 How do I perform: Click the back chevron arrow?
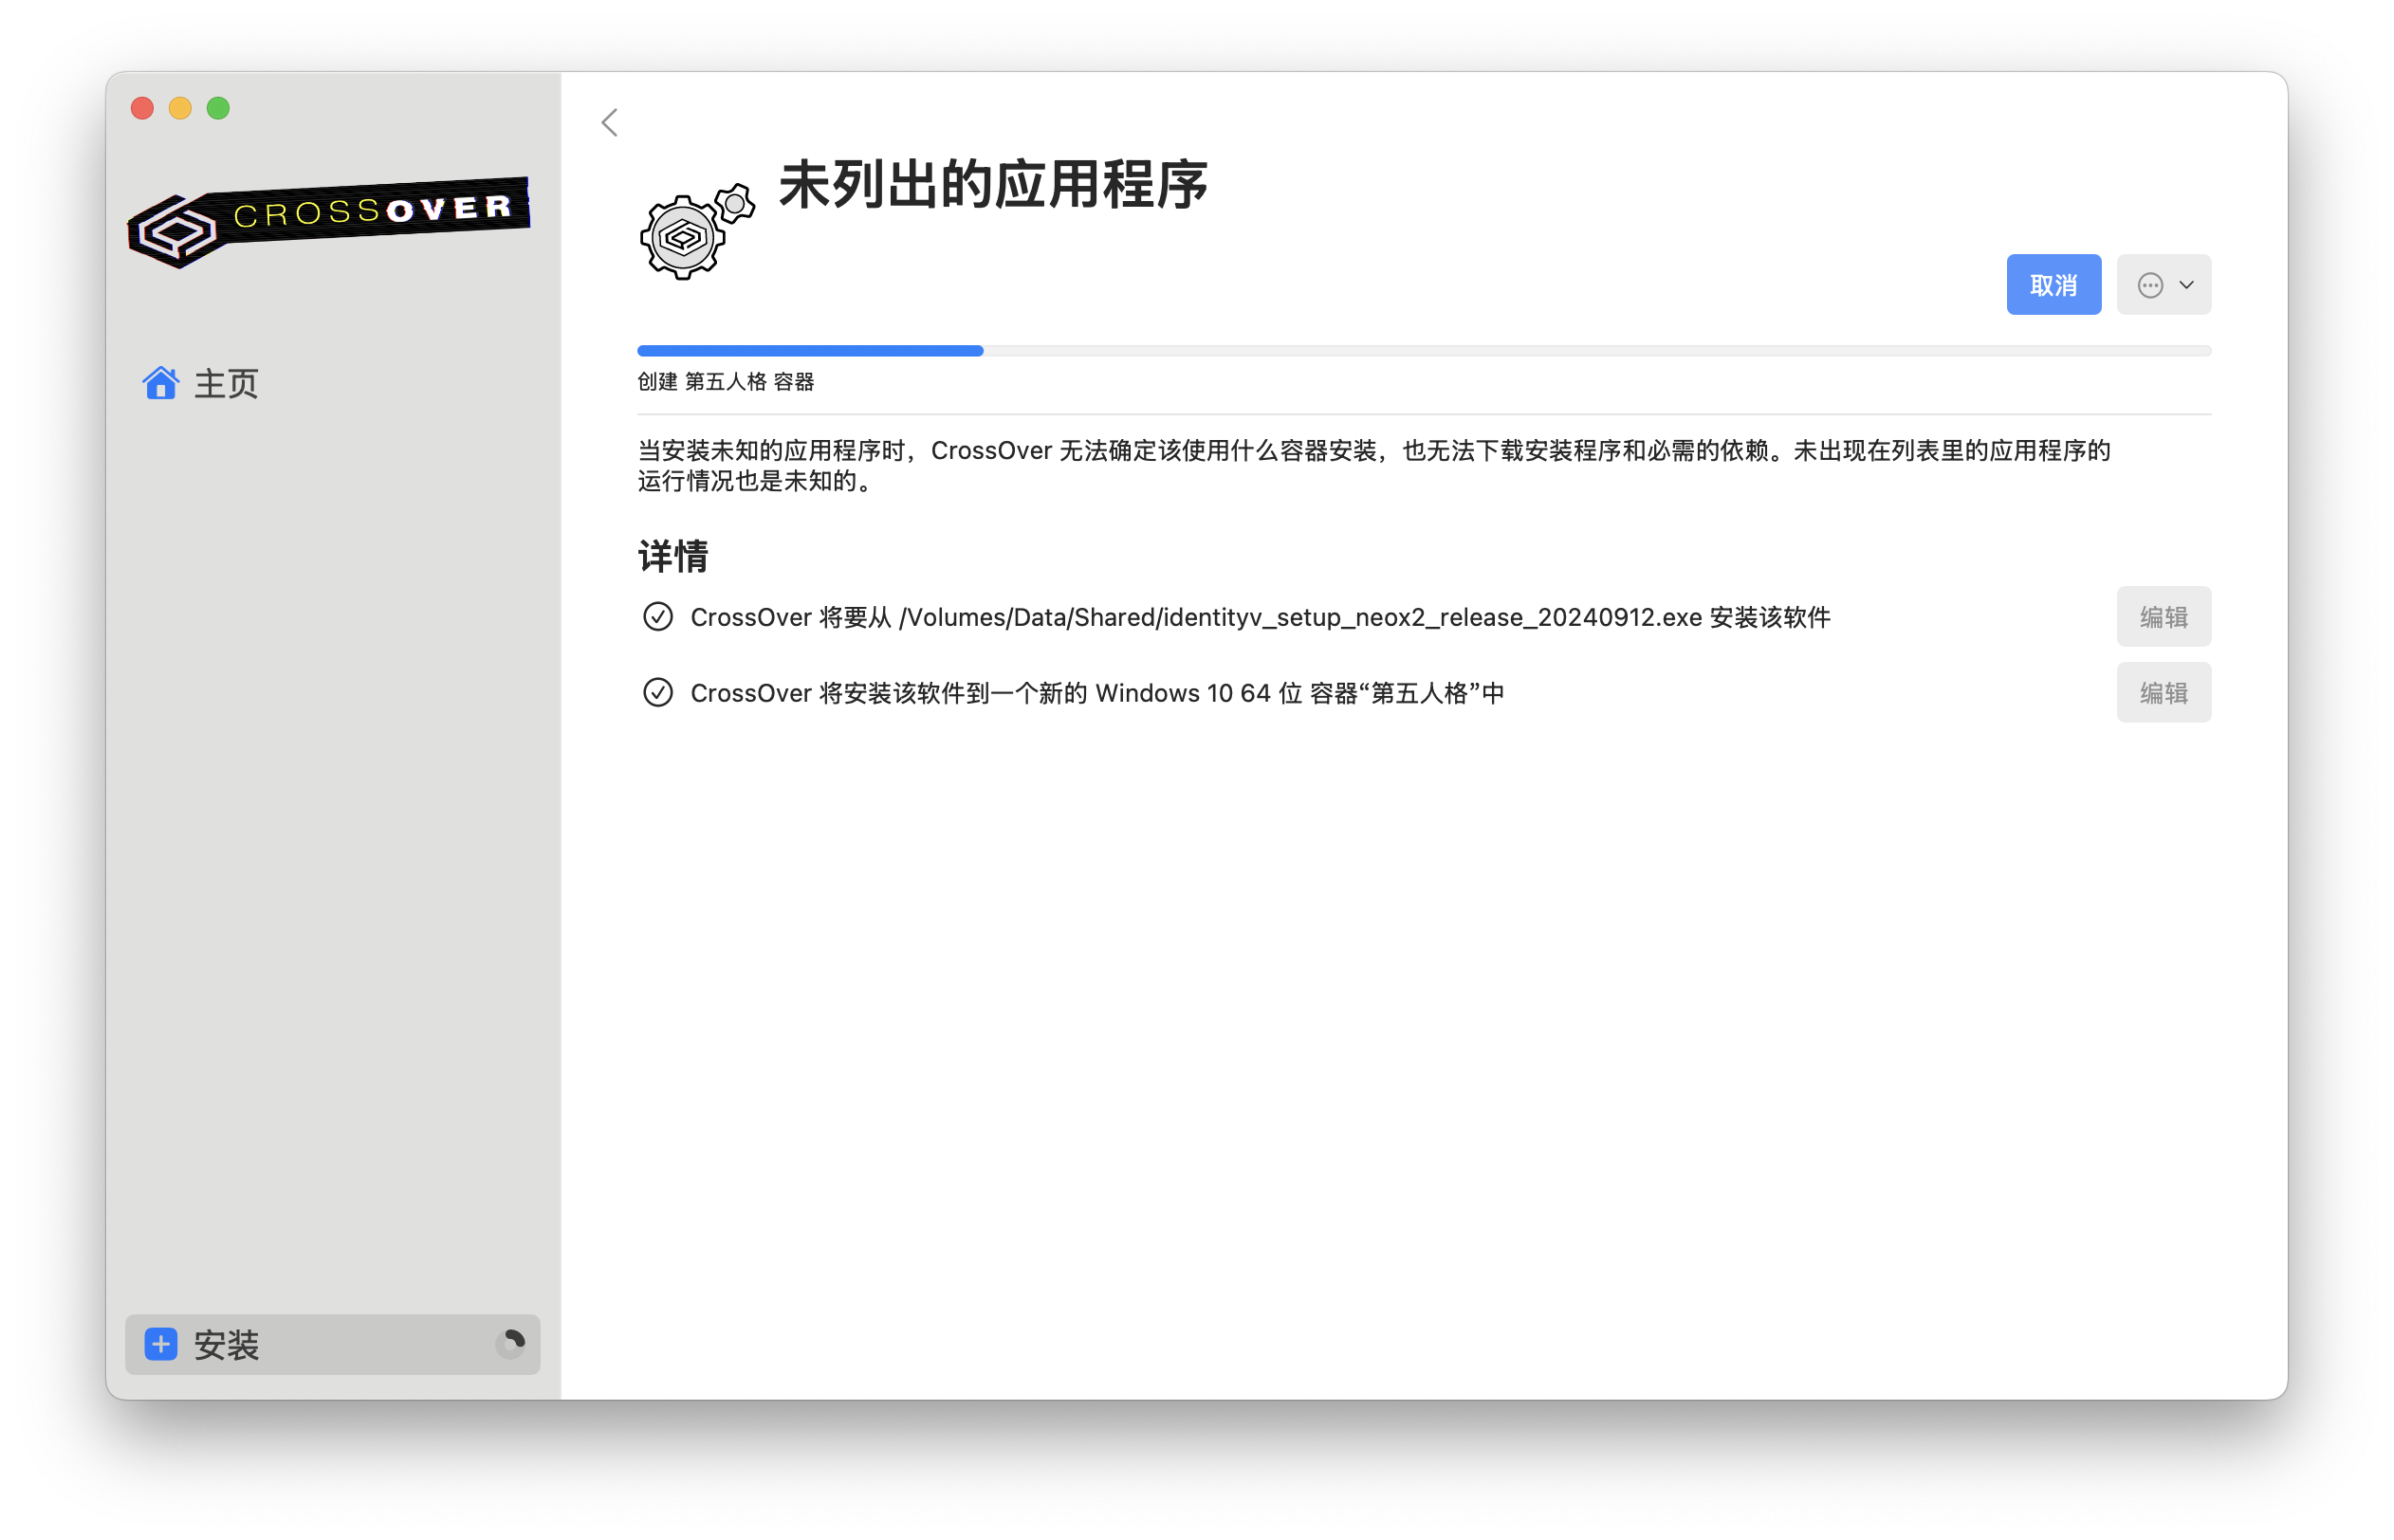[609, 122]
